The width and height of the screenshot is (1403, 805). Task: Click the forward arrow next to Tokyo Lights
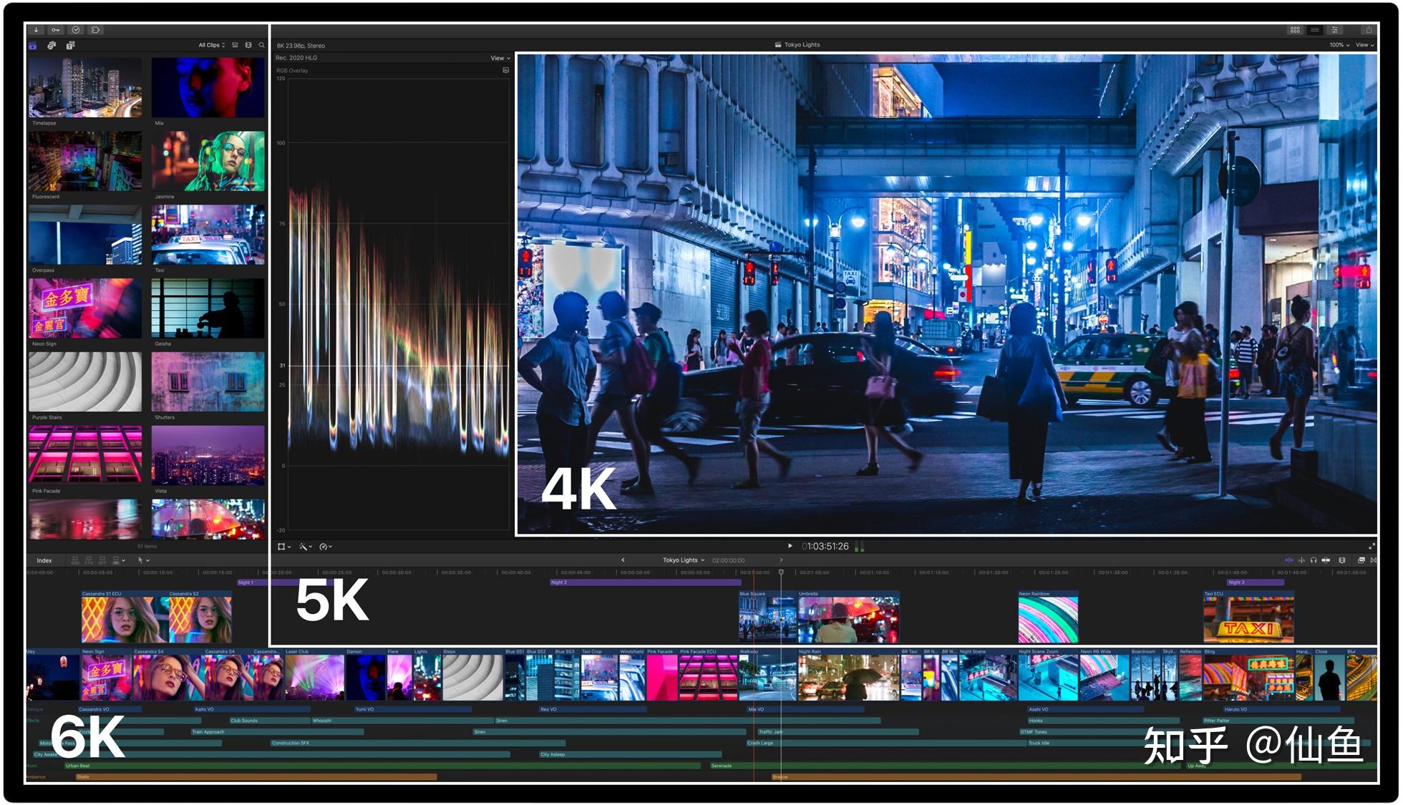[782, 560]
